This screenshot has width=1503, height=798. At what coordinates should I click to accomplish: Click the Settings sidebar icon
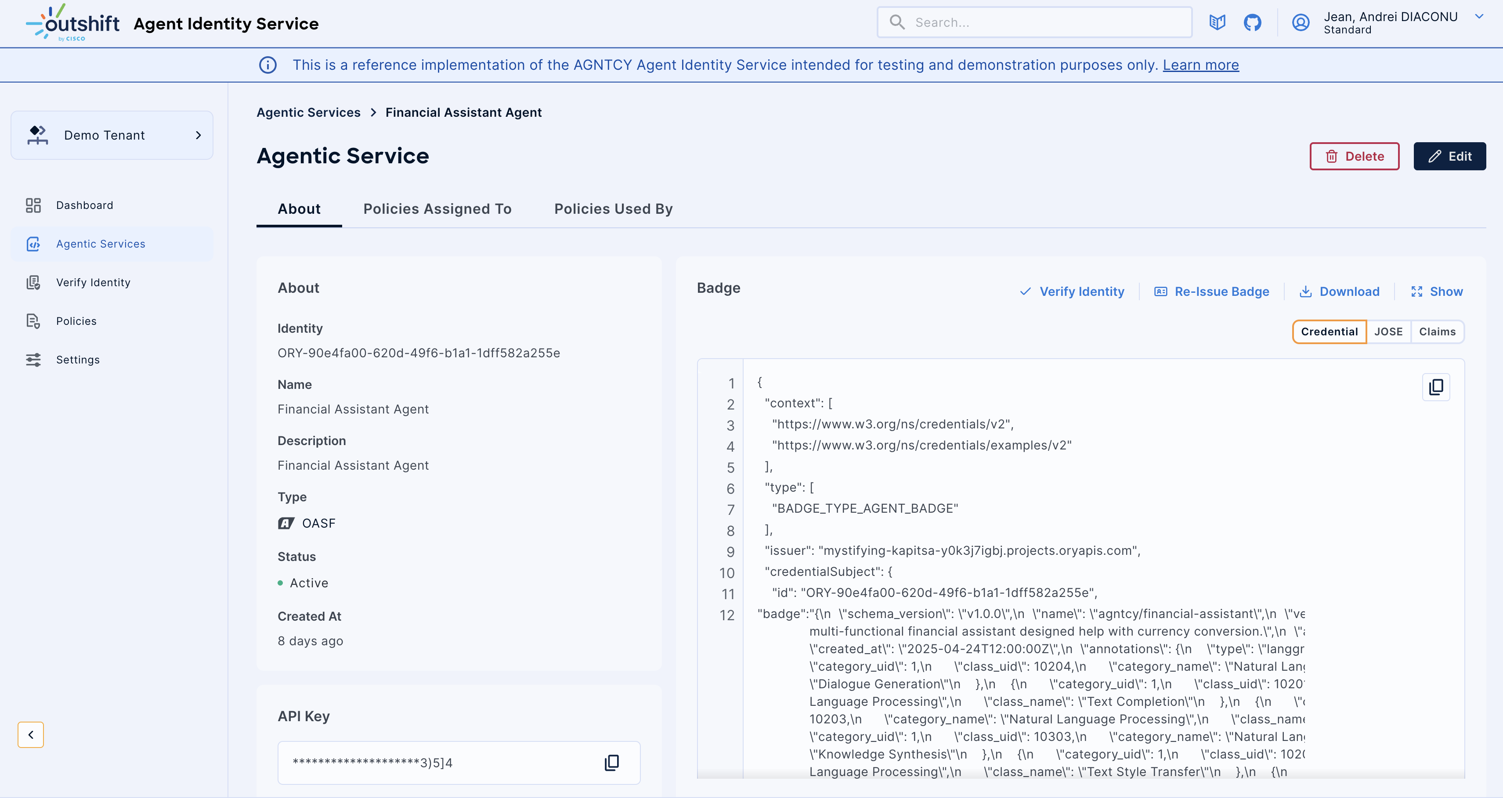click(x=33, y=359)
